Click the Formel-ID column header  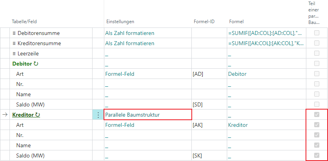(204, 22)
